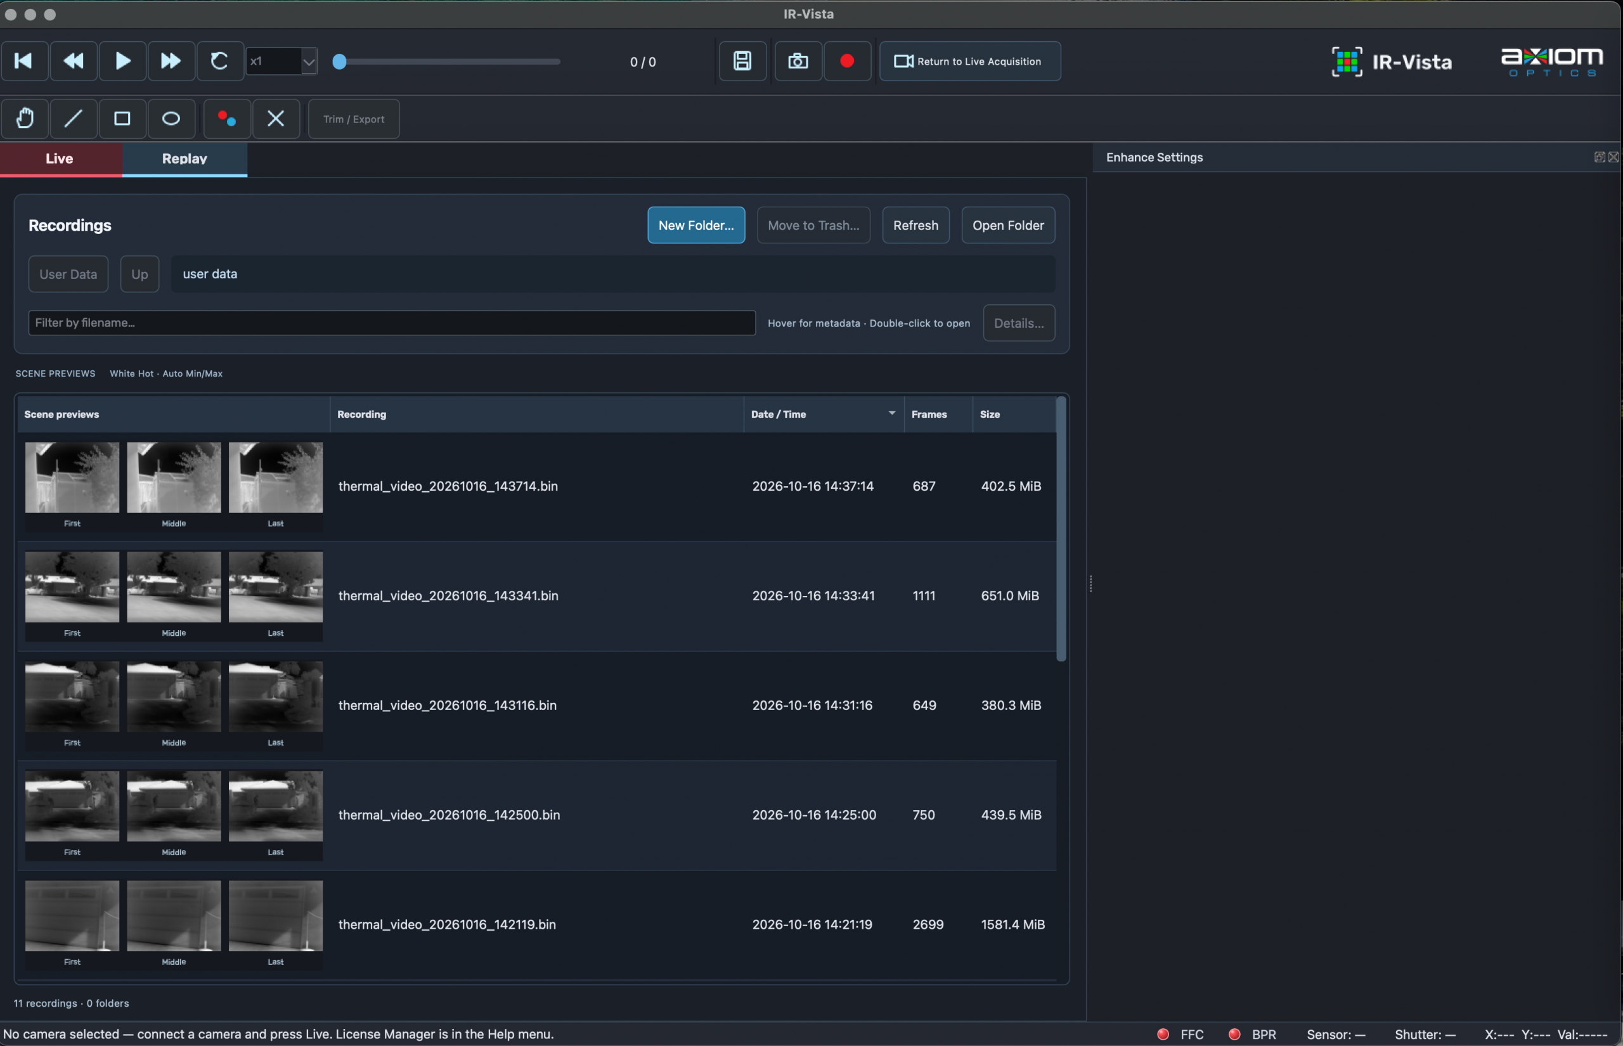The height and width of the screenshot is (1046, 1623).
Task: Select the line measurement tool
Action: pyautogui.click(x=74, y=119)
